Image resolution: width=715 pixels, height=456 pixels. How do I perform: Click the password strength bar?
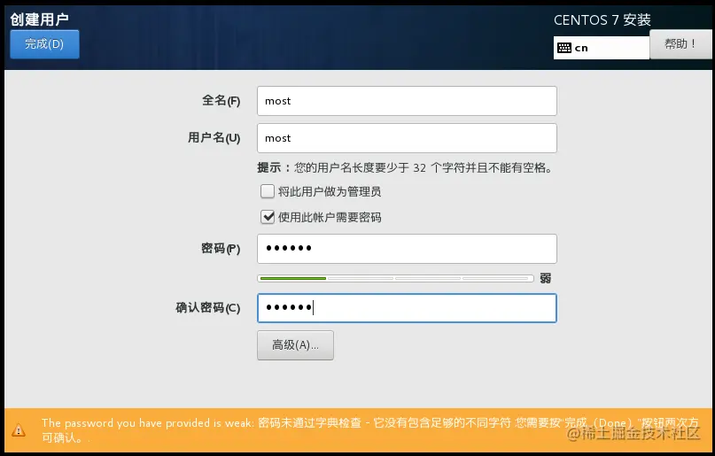click(395, 278)
